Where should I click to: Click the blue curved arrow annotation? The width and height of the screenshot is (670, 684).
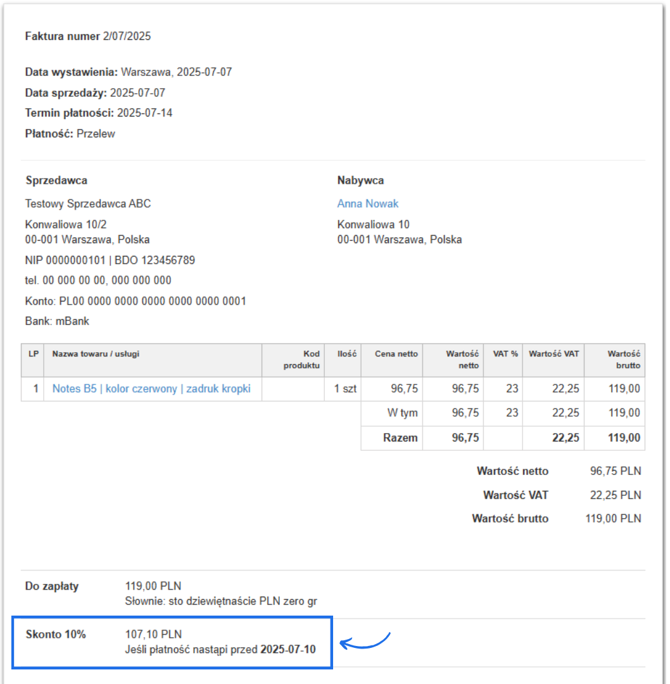click(x=366, y=641)
